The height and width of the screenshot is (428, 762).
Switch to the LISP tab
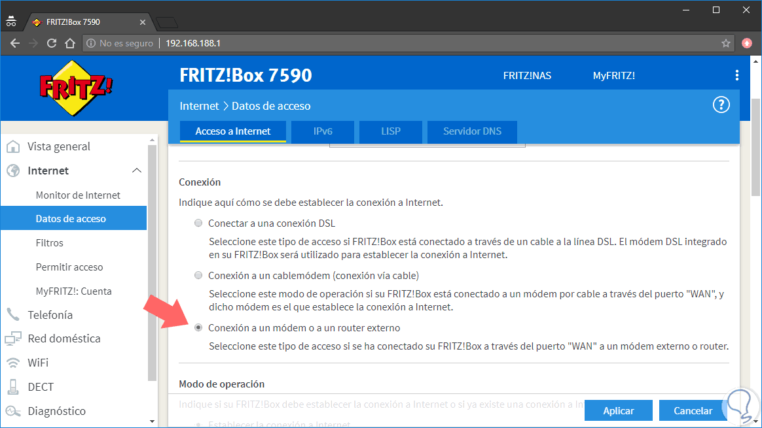click(391, 131)
